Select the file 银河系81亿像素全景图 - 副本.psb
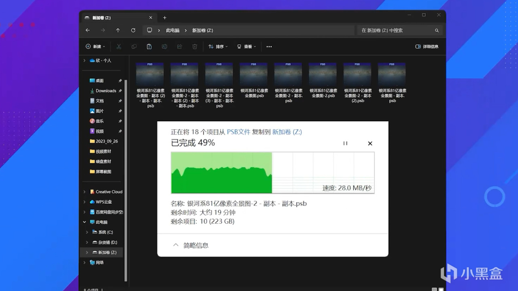518x291 pixels. point(392,83)
